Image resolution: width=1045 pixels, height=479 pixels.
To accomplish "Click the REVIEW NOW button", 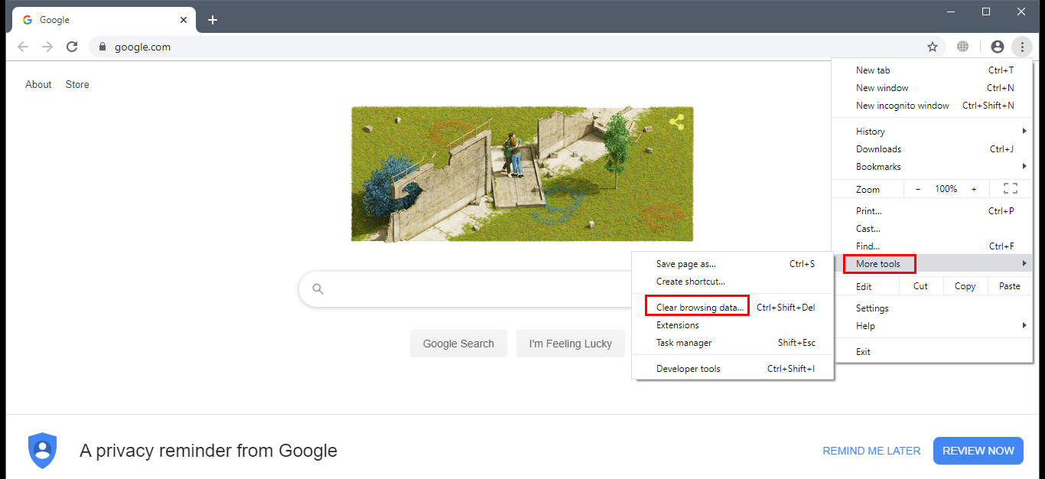I will [978, 451].
